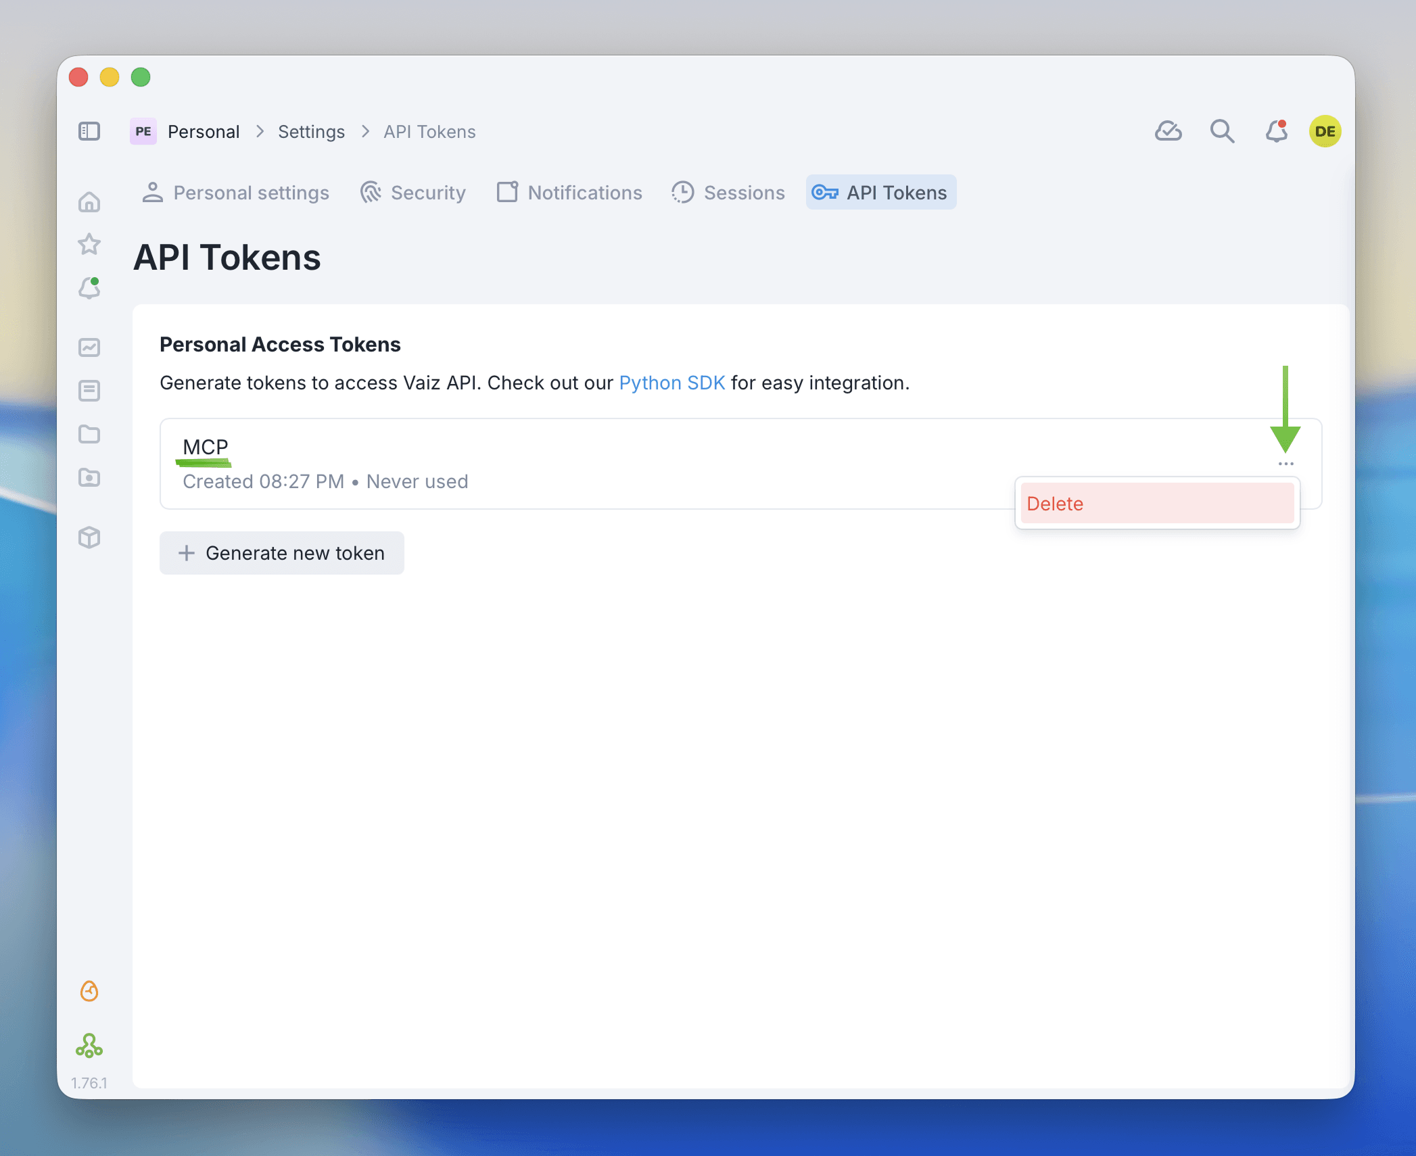This screenshot has width=1416, height=1156.
Task: Click Generate new token button
Action: 282,553
